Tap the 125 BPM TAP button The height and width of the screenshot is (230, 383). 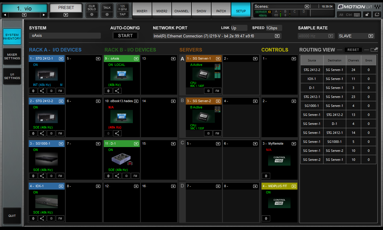click(x=123, y=10)
